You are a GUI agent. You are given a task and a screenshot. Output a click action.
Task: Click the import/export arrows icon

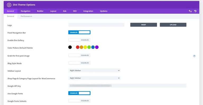tap(190, 11)
